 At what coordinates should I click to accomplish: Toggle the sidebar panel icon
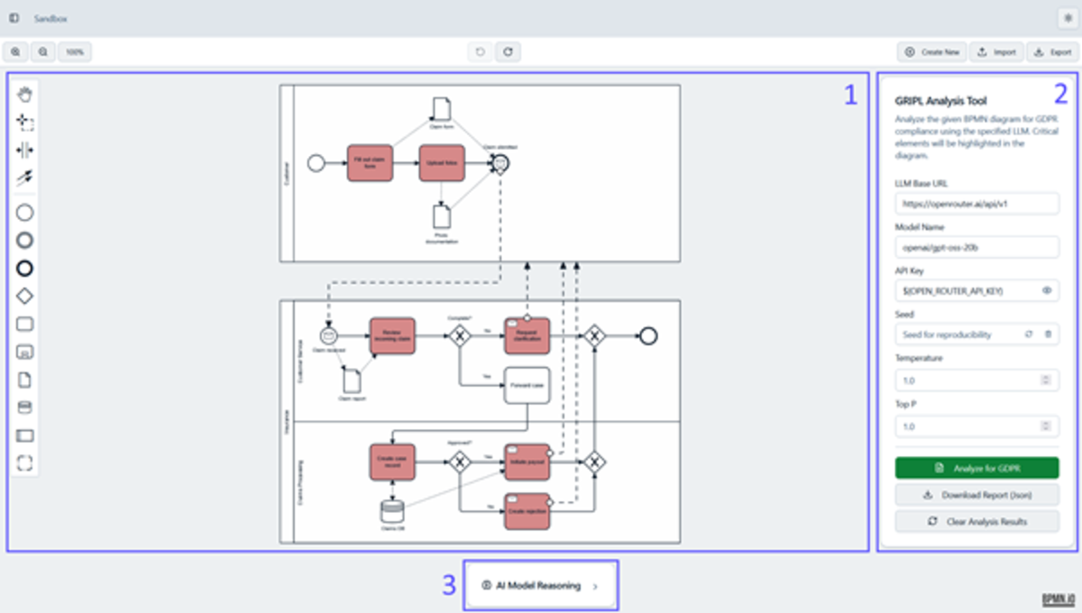[14, 18]
